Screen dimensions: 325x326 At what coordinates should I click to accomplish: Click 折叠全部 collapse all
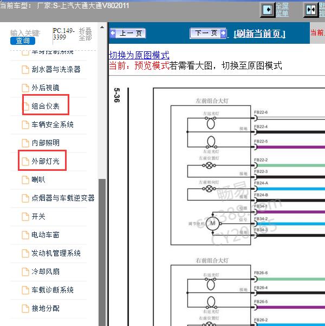point(86,34)
